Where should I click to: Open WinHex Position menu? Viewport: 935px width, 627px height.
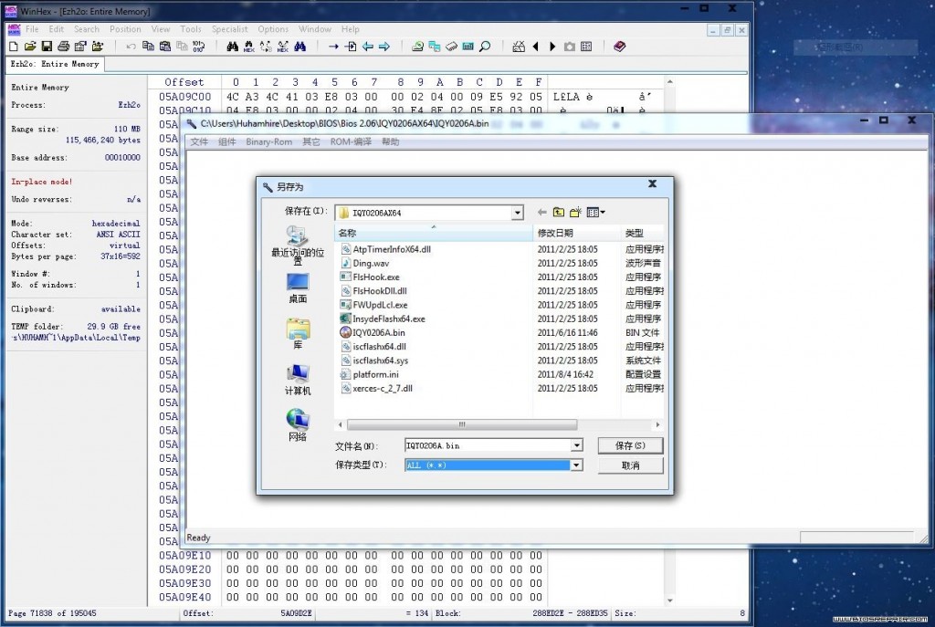point(125,28)
